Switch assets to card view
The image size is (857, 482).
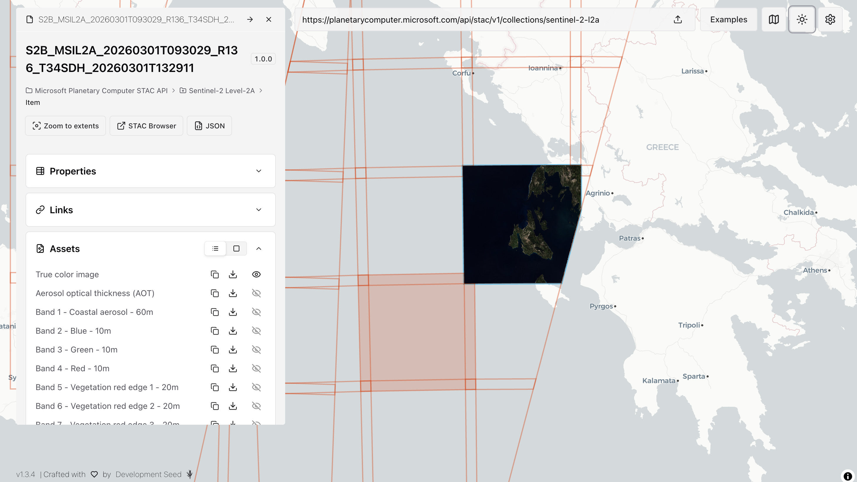[x=236, y=249]
